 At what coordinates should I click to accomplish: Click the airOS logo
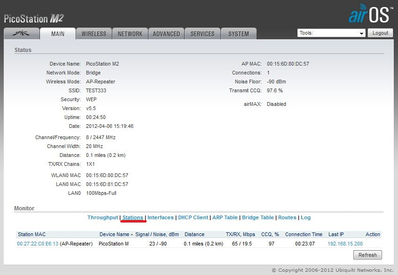tap(370, 15)
